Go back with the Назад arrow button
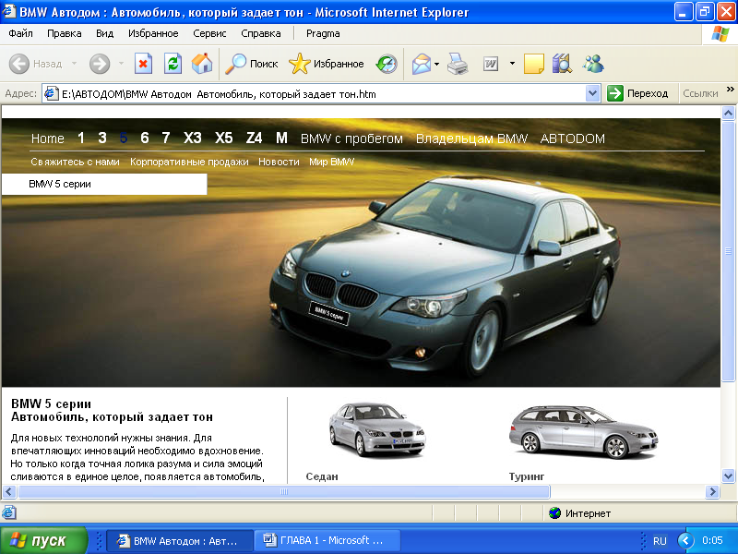The image size is (738, 554). [36, 64]
